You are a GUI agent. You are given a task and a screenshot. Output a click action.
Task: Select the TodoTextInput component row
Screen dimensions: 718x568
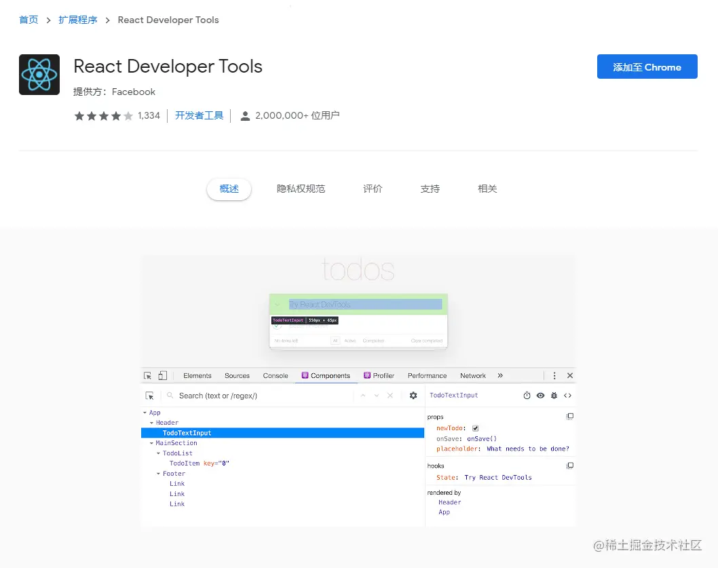coord(282,433)
